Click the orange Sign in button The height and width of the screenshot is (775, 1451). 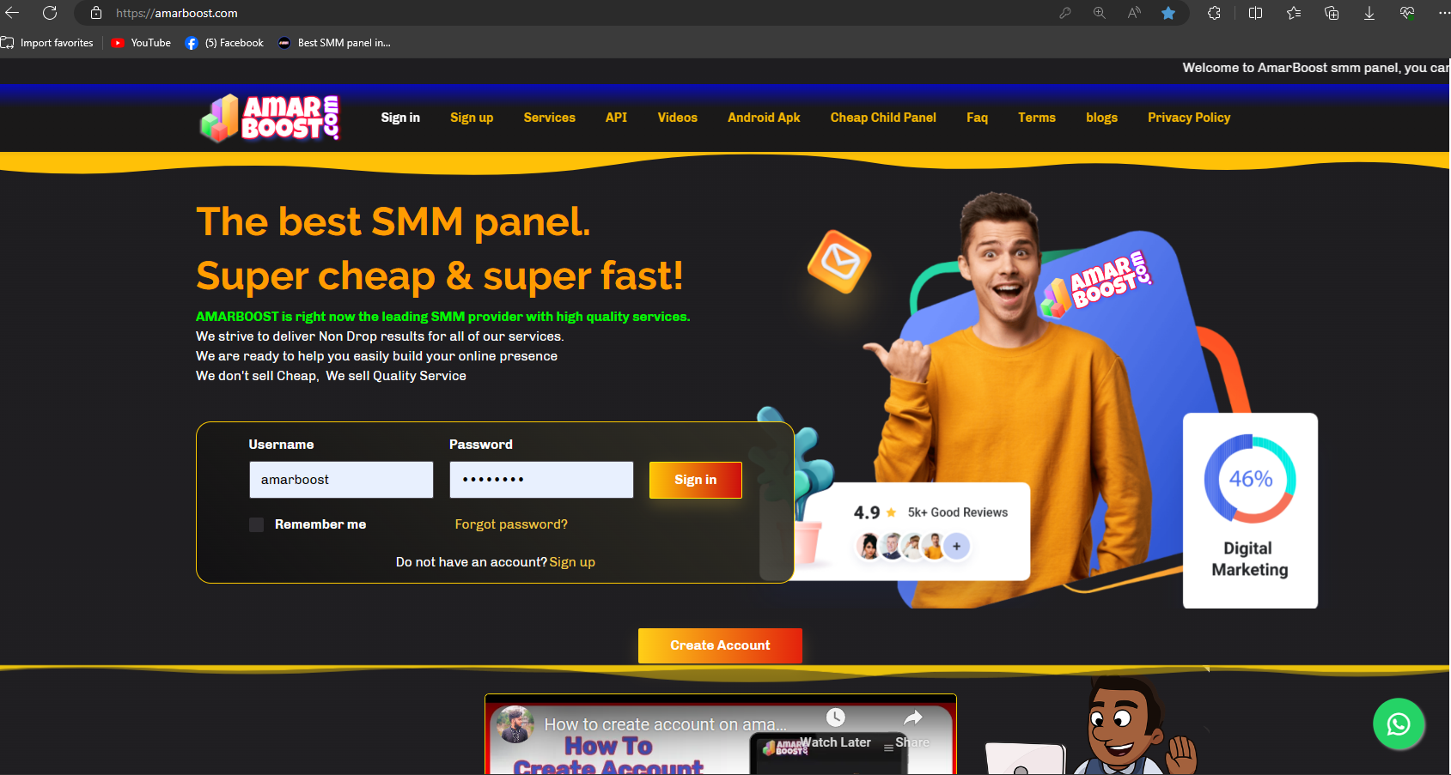(x=695, y=480)
